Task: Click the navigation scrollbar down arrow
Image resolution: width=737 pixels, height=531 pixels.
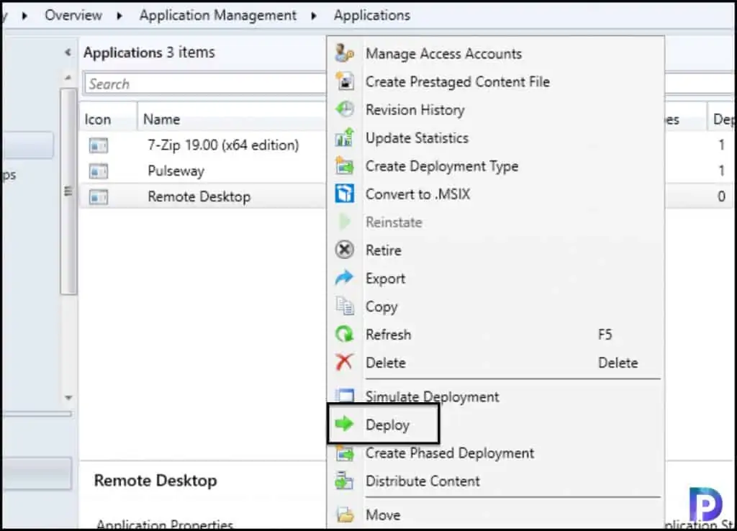Action: click(68, 398)
